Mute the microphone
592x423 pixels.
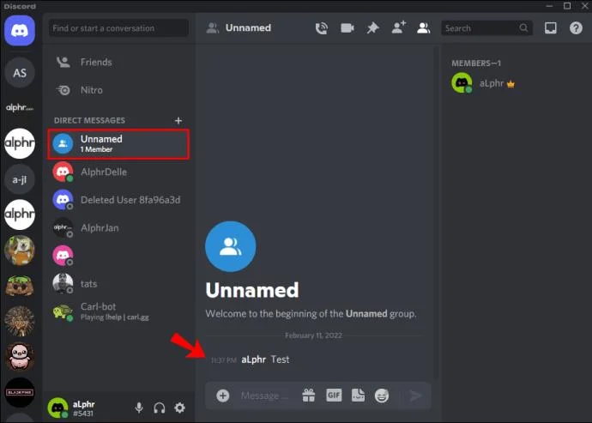coord(139,408)
